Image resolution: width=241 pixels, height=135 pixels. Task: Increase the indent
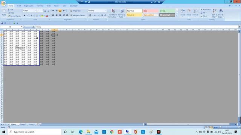click(x=67, y=15)
